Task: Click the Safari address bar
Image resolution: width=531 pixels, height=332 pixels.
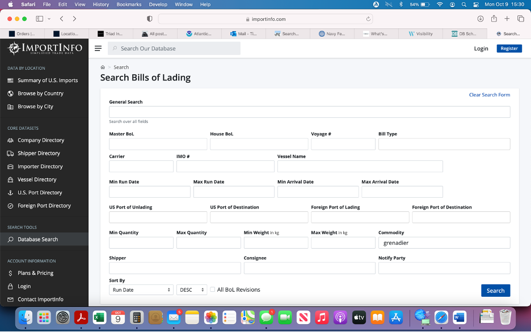Action: click(265, 19)
